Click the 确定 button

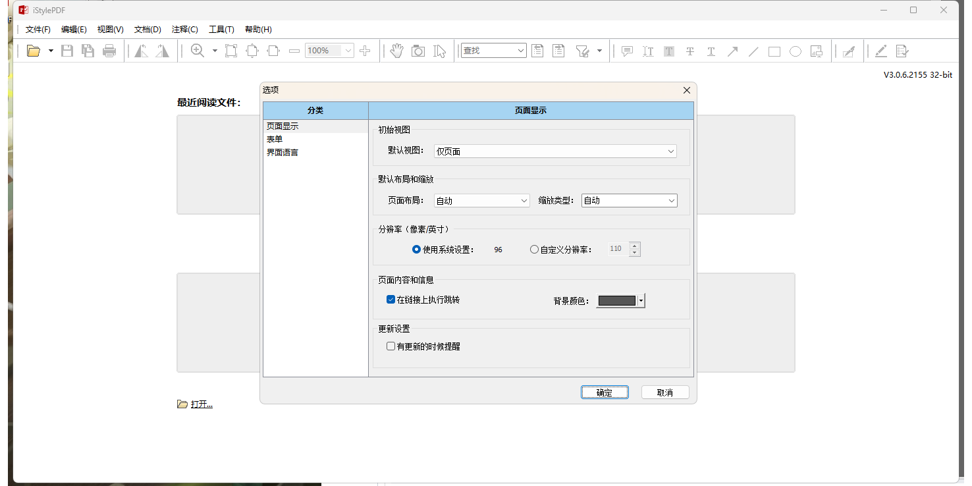[605, 392]
